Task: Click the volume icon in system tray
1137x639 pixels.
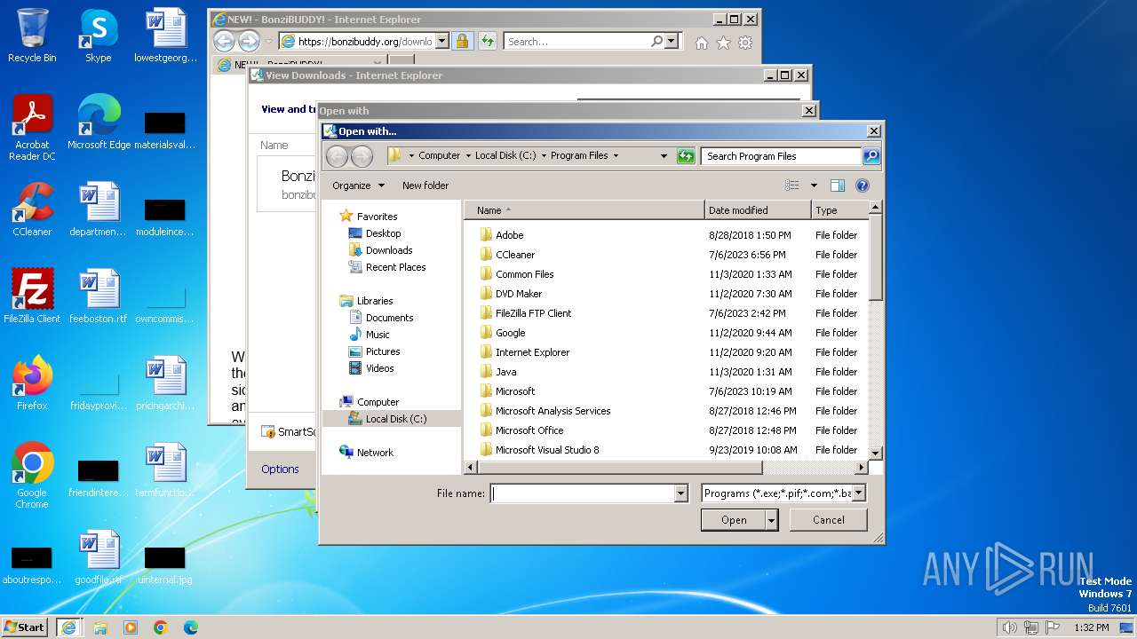Action: click(x=1009, y=627)
